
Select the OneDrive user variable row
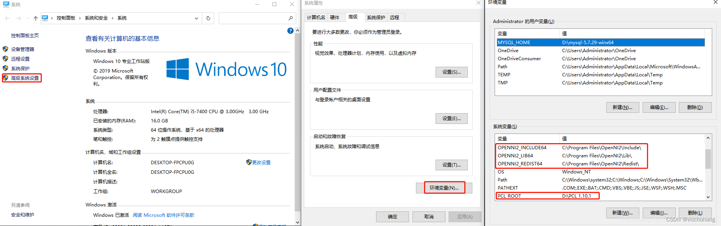[x=601, y=50]
